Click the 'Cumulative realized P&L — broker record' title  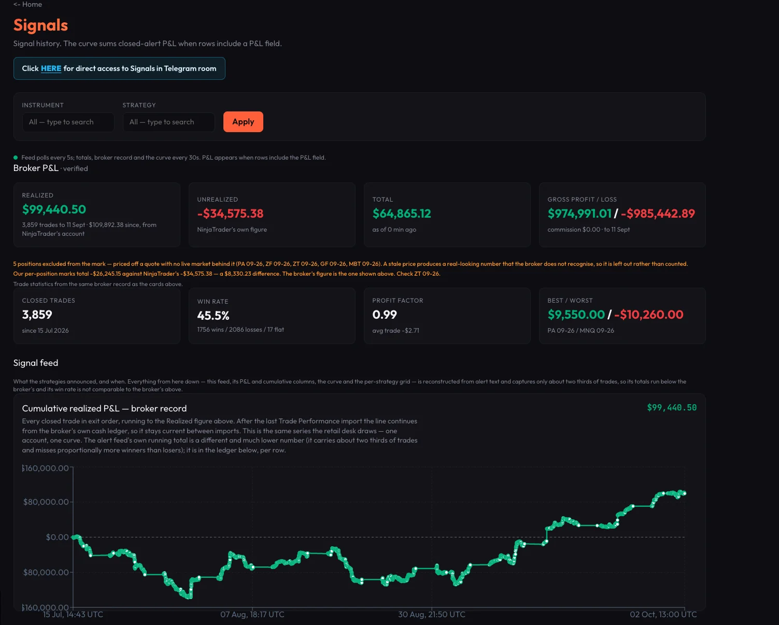click(x=104, y=408)
